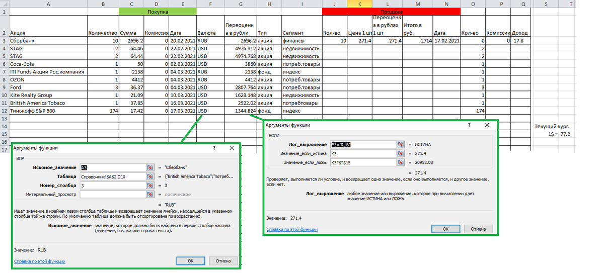The width and height of the screenshot is (604, 273).
Task: Select the финансы segment cell
Action: (x=301, y=40)
